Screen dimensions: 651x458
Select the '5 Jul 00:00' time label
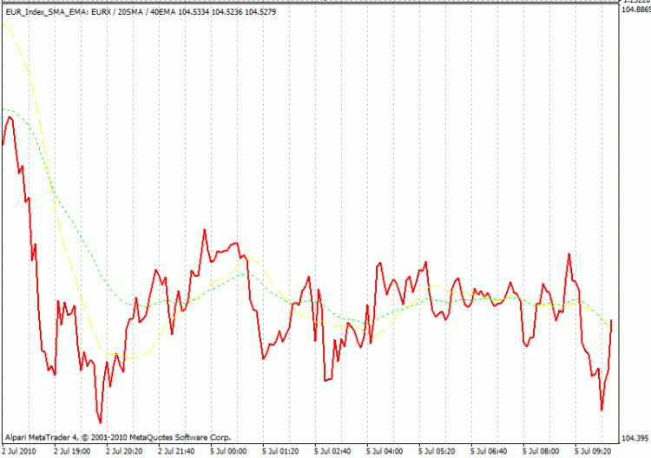pos(229,451)
